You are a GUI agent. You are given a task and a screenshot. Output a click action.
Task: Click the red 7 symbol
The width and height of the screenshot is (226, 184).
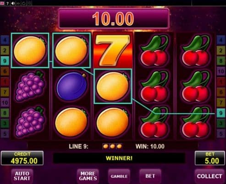113,50
